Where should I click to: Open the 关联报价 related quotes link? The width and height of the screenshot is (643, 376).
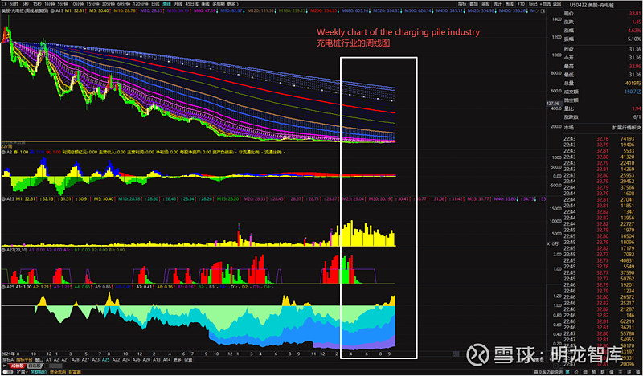(x=39, y=372)
